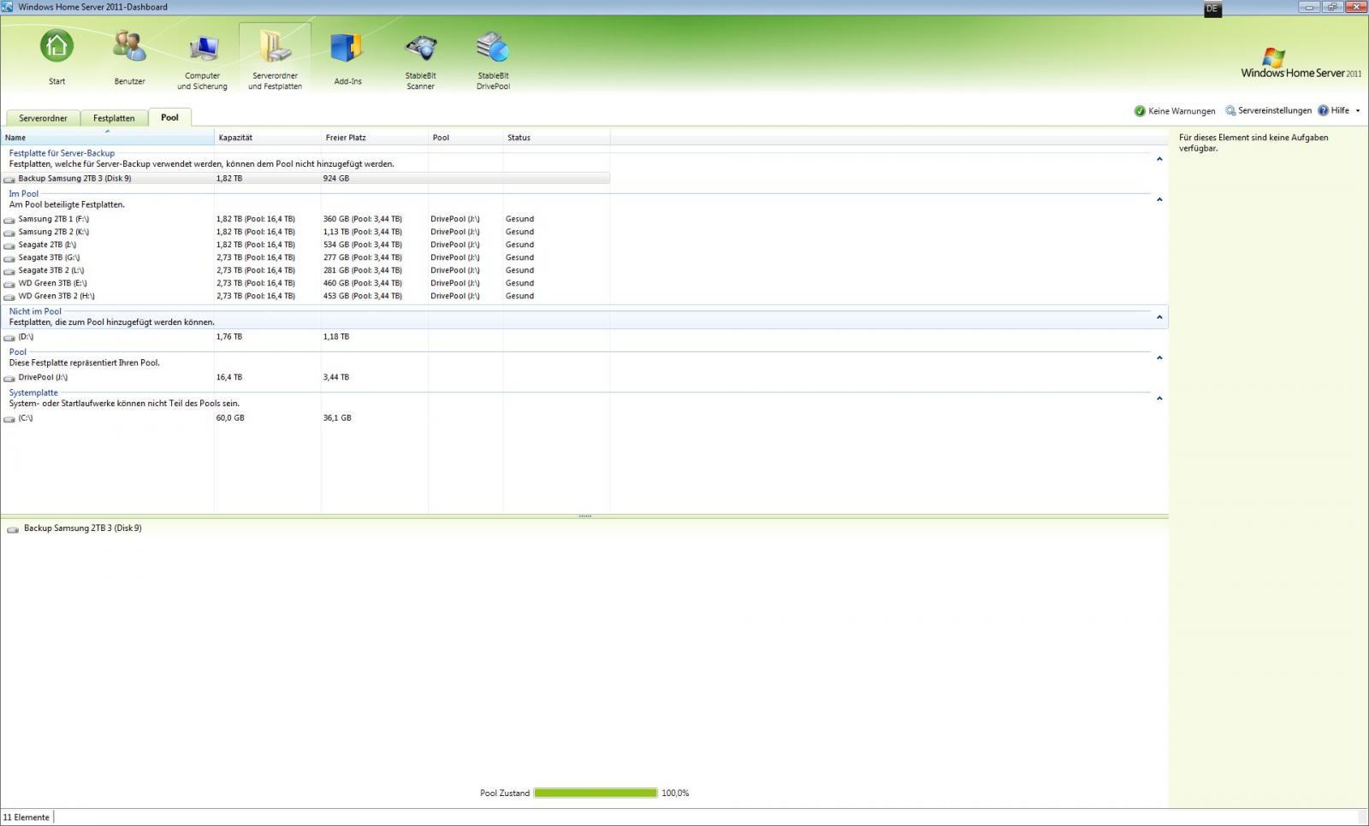The height and width of the screenshot is (826, 1369).
Task: Select the Seagate 3TB (G:\) row name
Action: 49,257
